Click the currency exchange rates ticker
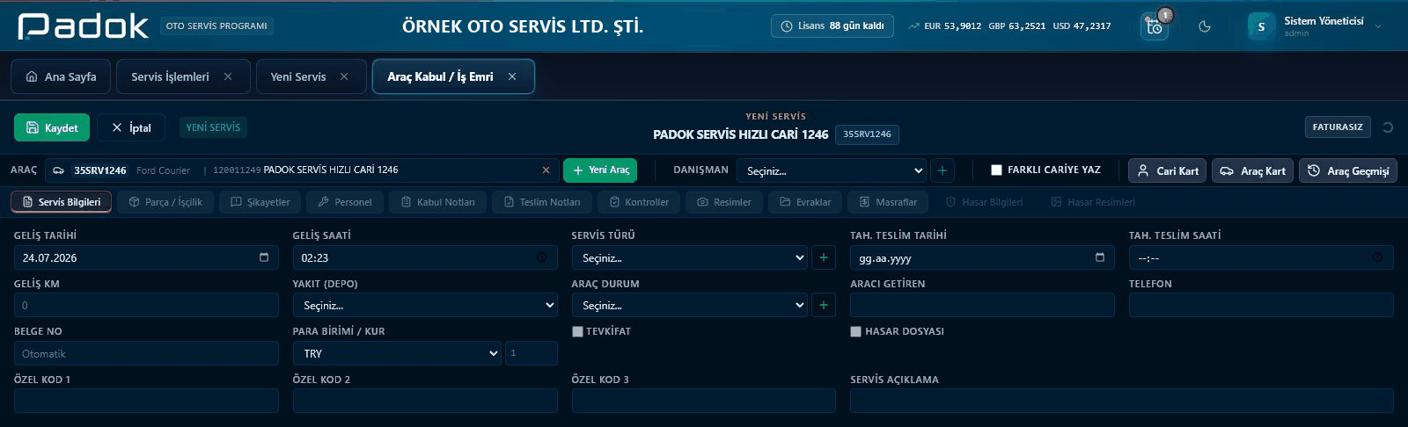This screenshot has width=1408, height=427. [1009, 26]
